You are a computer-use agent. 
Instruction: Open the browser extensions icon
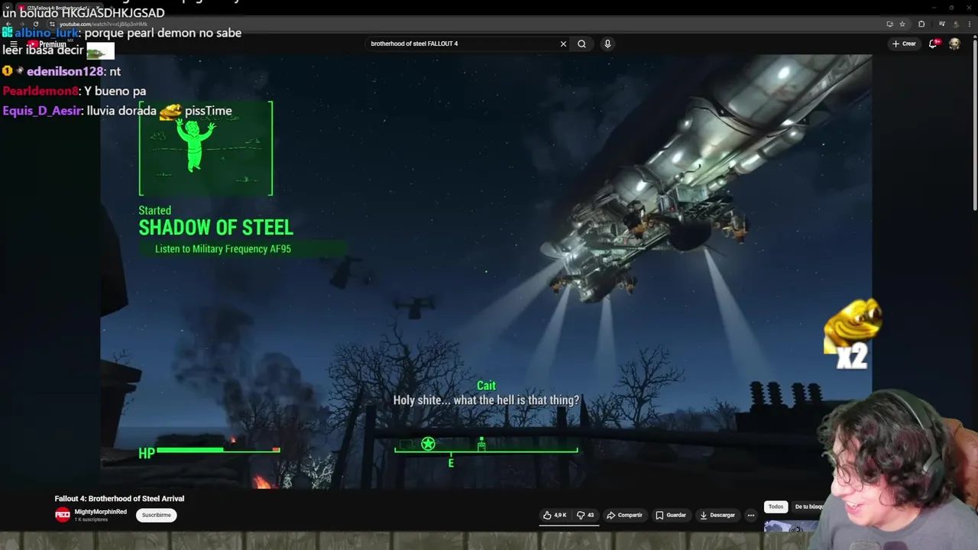pos(921,24)
